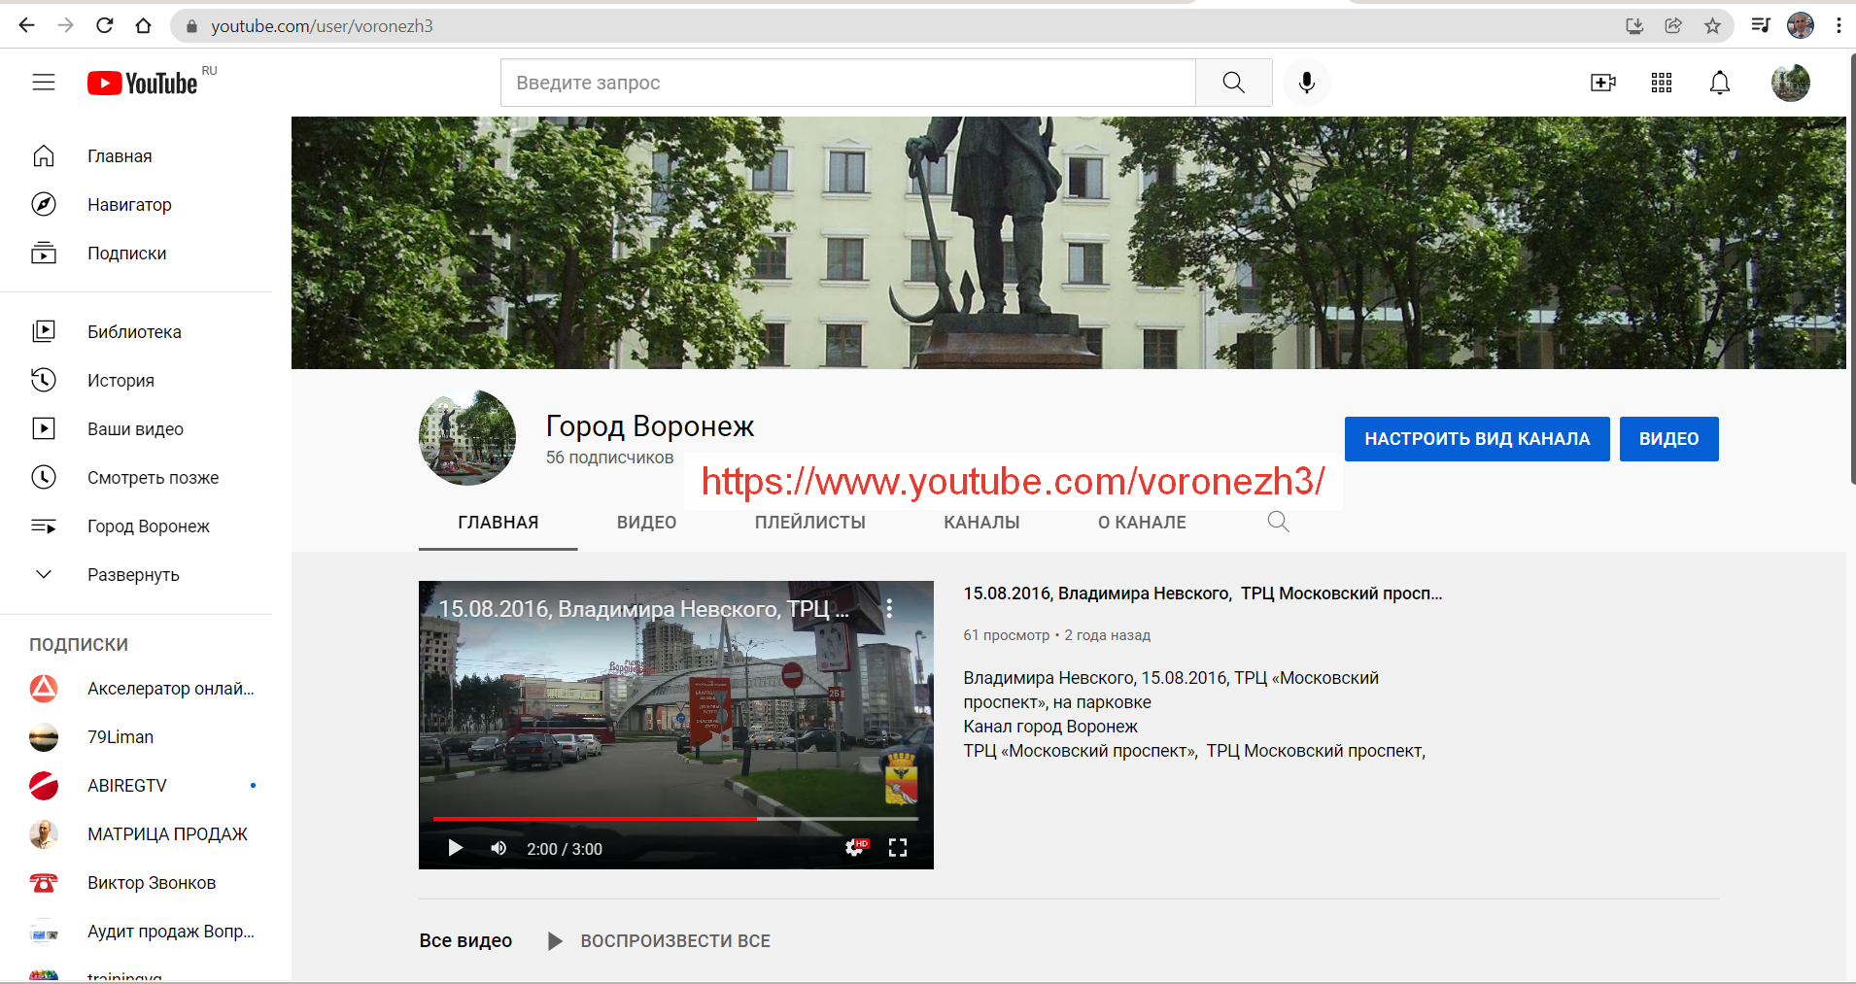The width and height of the screenshot is (1856, 984).
Task: Reload the page
Action: coord(104,25)
